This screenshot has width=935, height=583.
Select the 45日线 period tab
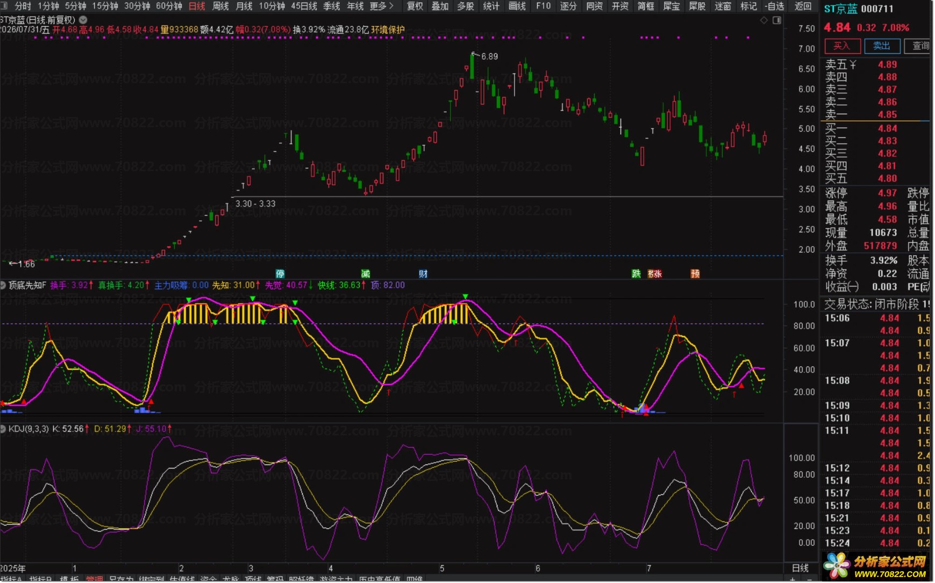click(304, 6)
